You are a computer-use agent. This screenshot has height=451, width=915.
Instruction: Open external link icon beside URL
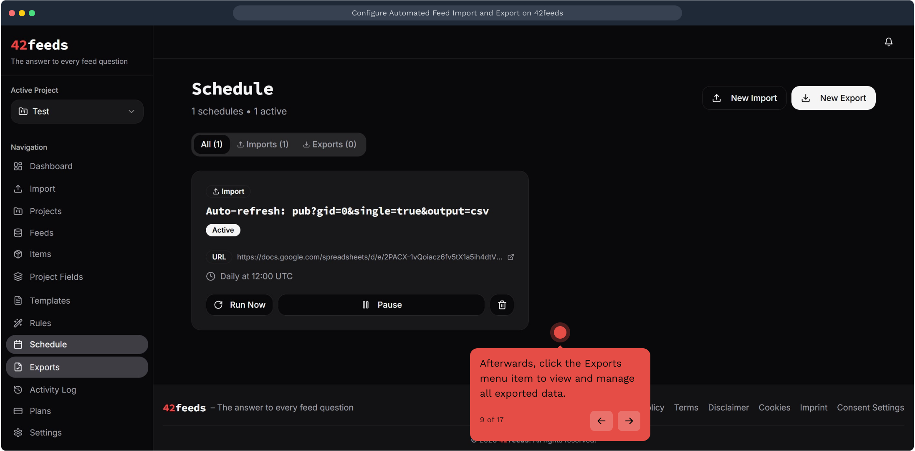(x=511, y=257)
